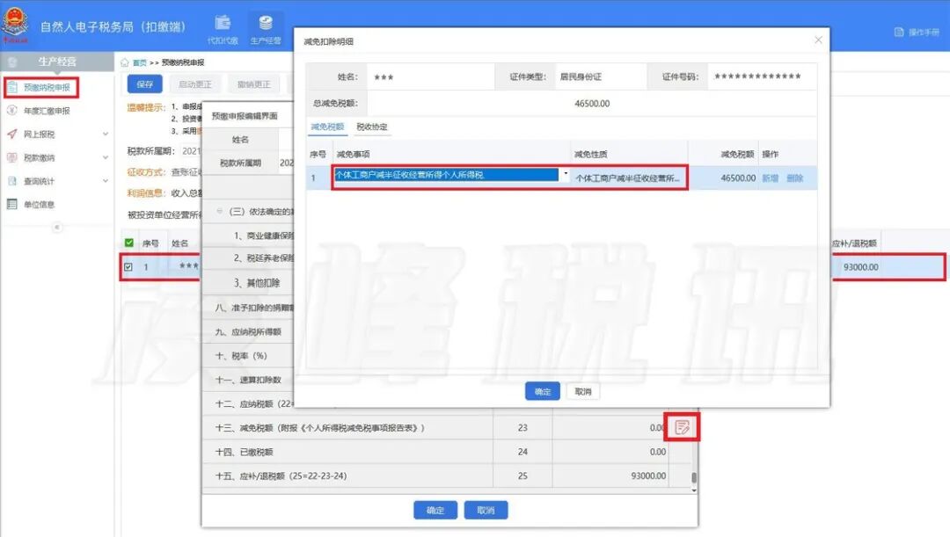This screenshot has height=537, width=950.
Task: Click row 十四、已缴税额
Action: [x=449, y=452]
